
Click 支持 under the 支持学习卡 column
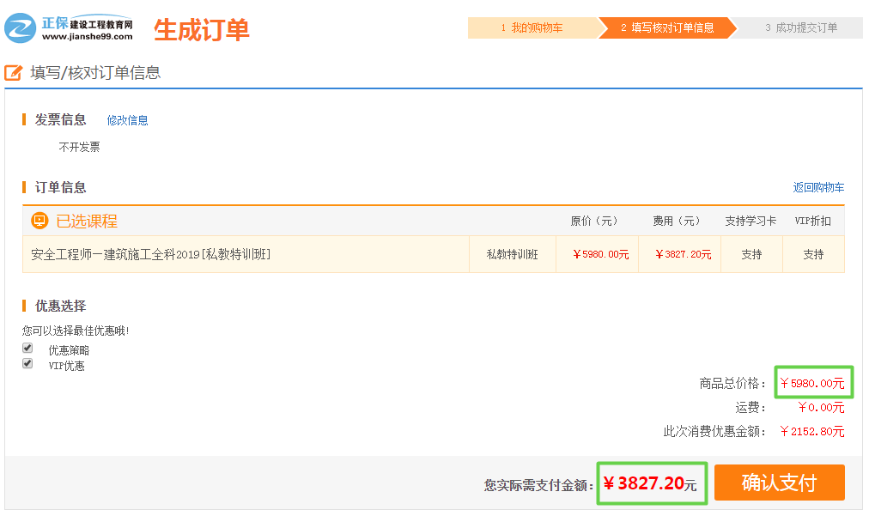(751, 254)
